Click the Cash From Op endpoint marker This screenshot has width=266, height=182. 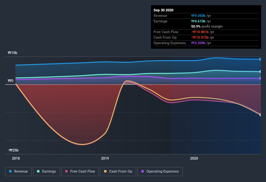pyautogui.click(x=260, y=115)
